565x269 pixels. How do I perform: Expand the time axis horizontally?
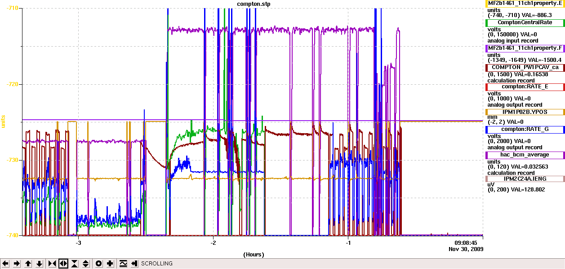[x=63, y=264]
